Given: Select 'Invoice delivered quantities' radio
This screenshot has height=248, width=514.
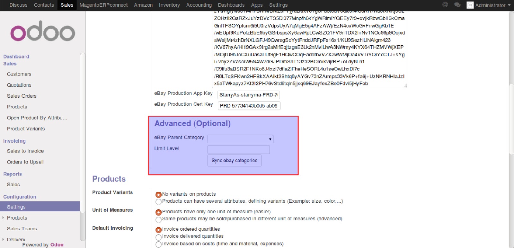Looking at the screenshot, I should [158, 237].
